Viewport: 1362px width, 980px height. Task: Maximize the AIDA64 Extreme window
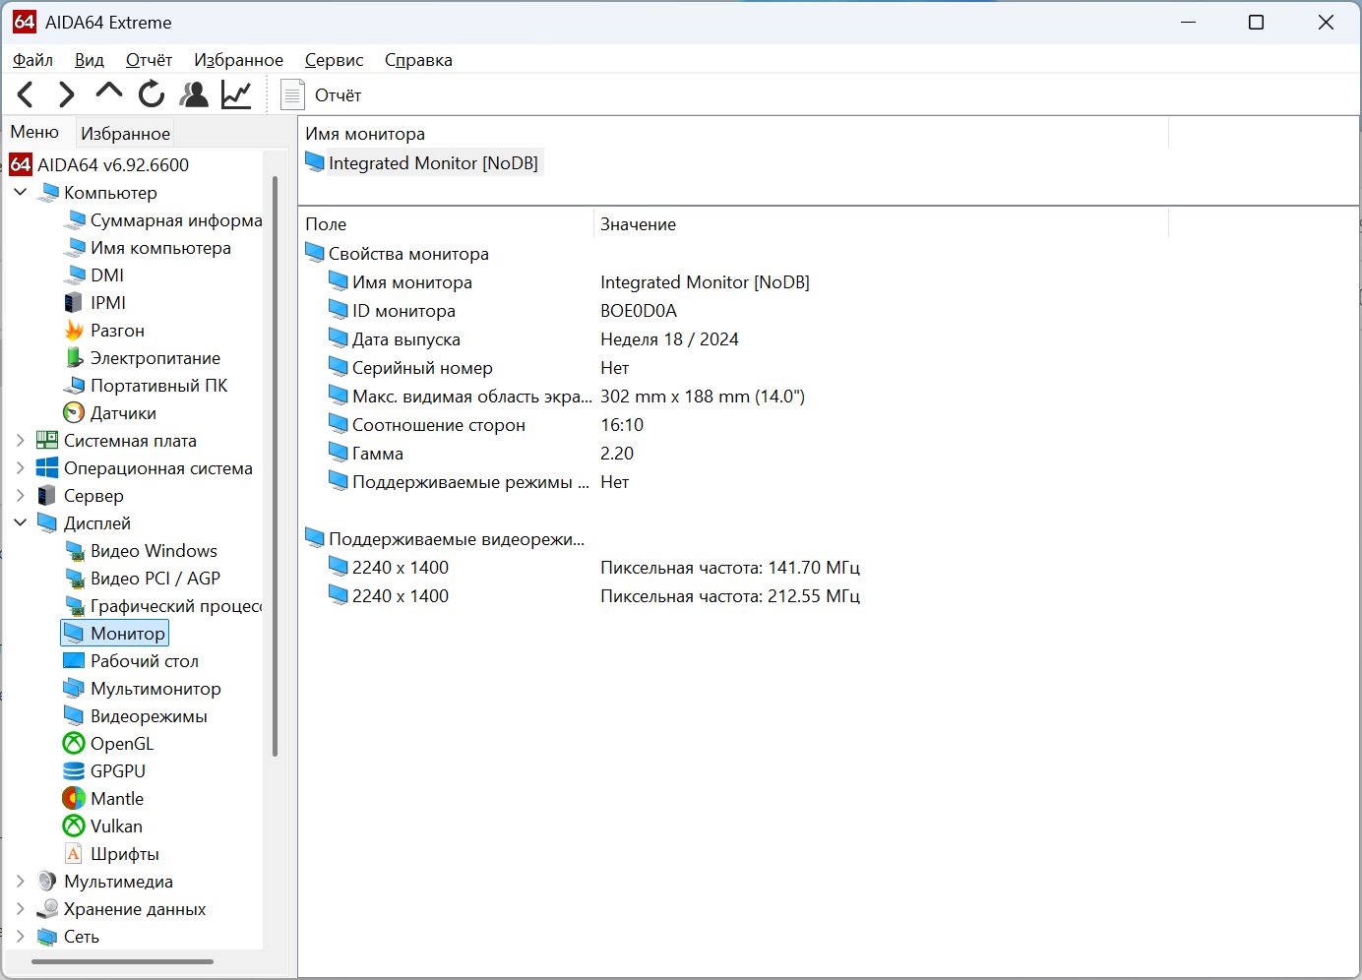tap(1256, 23)
